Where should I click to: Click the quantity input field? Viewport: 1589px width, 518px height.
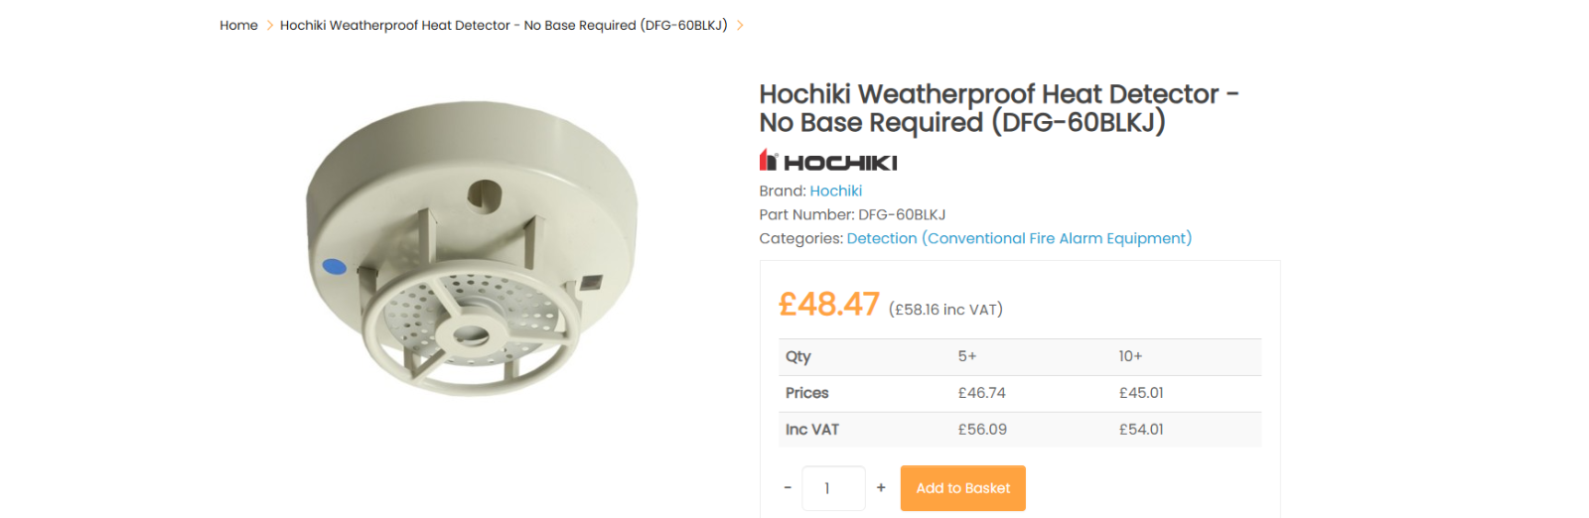coord(833,488)
